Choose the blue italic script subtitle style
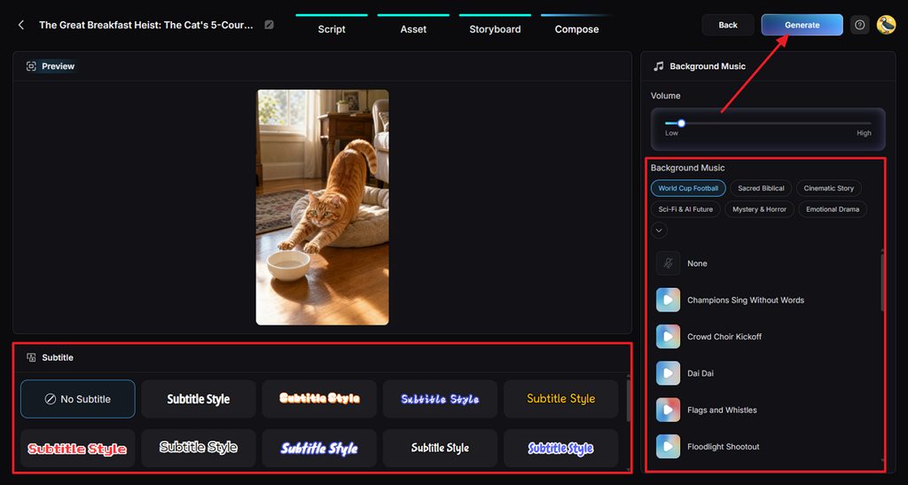 [319, 448]
